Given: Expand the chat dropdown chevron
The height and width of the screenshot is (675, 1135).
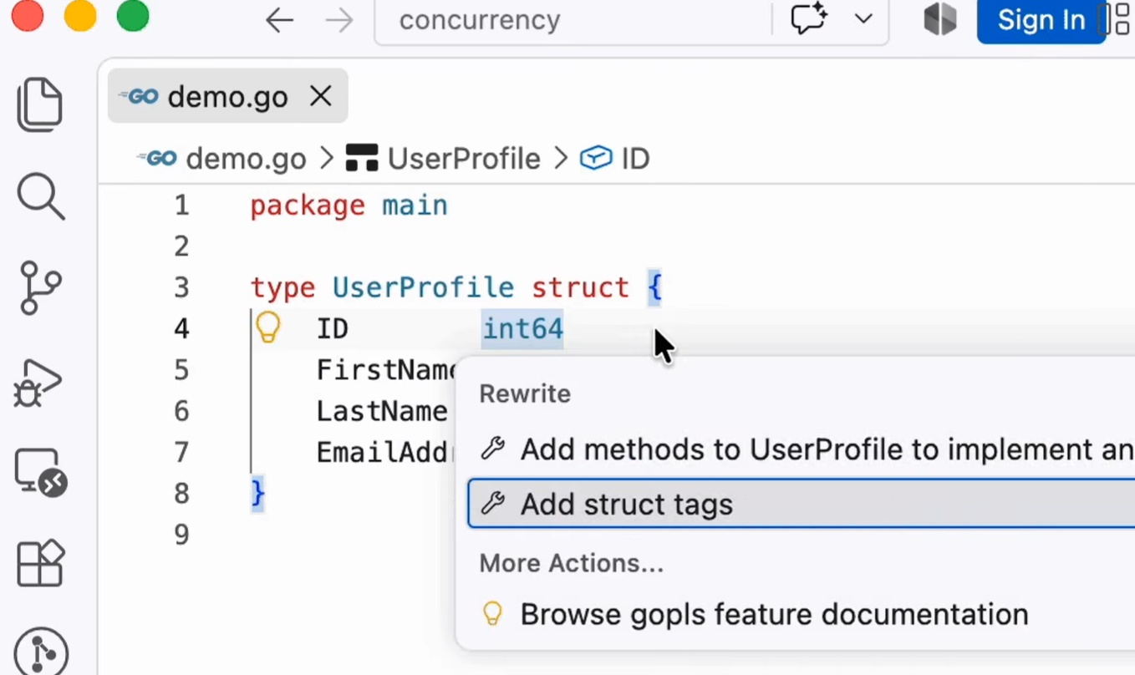Looking at the screenshot, I should (863, 19).
